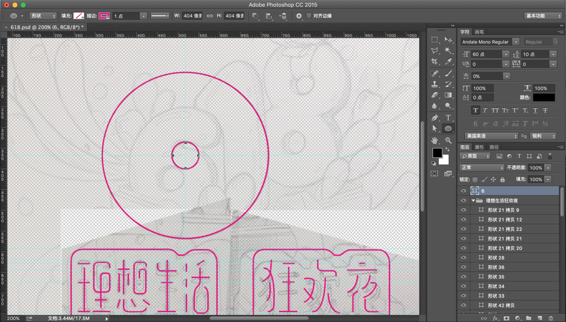Select the Clone Stamp tool
The height and width of the screenshot is (322, 566).
click(x=435, y=84)
